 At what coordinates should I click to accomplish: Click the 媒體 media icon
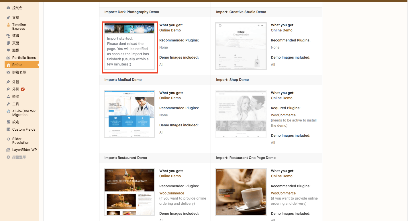pyautogui.click(x=8, y=36)
